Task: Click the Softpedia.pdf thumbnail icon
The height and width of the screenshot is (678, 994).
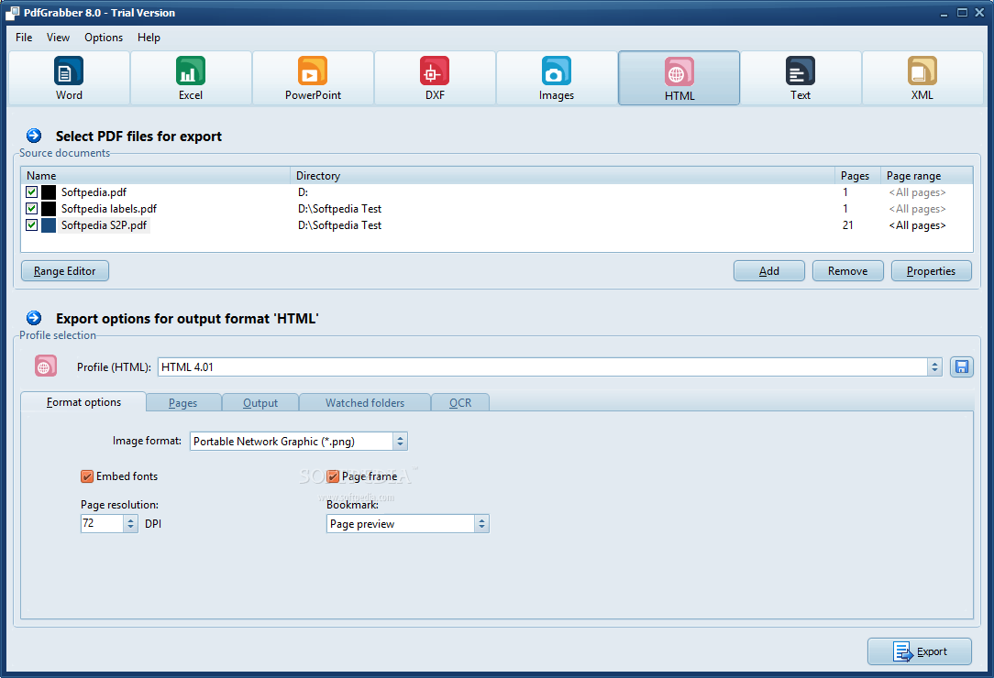Action: click(49, 192)
